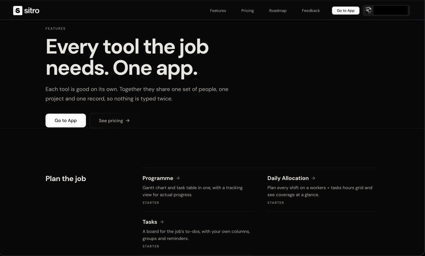This screenshot has height=256, width=425.
Task: Open the Programme feature link
Action: 161,178
